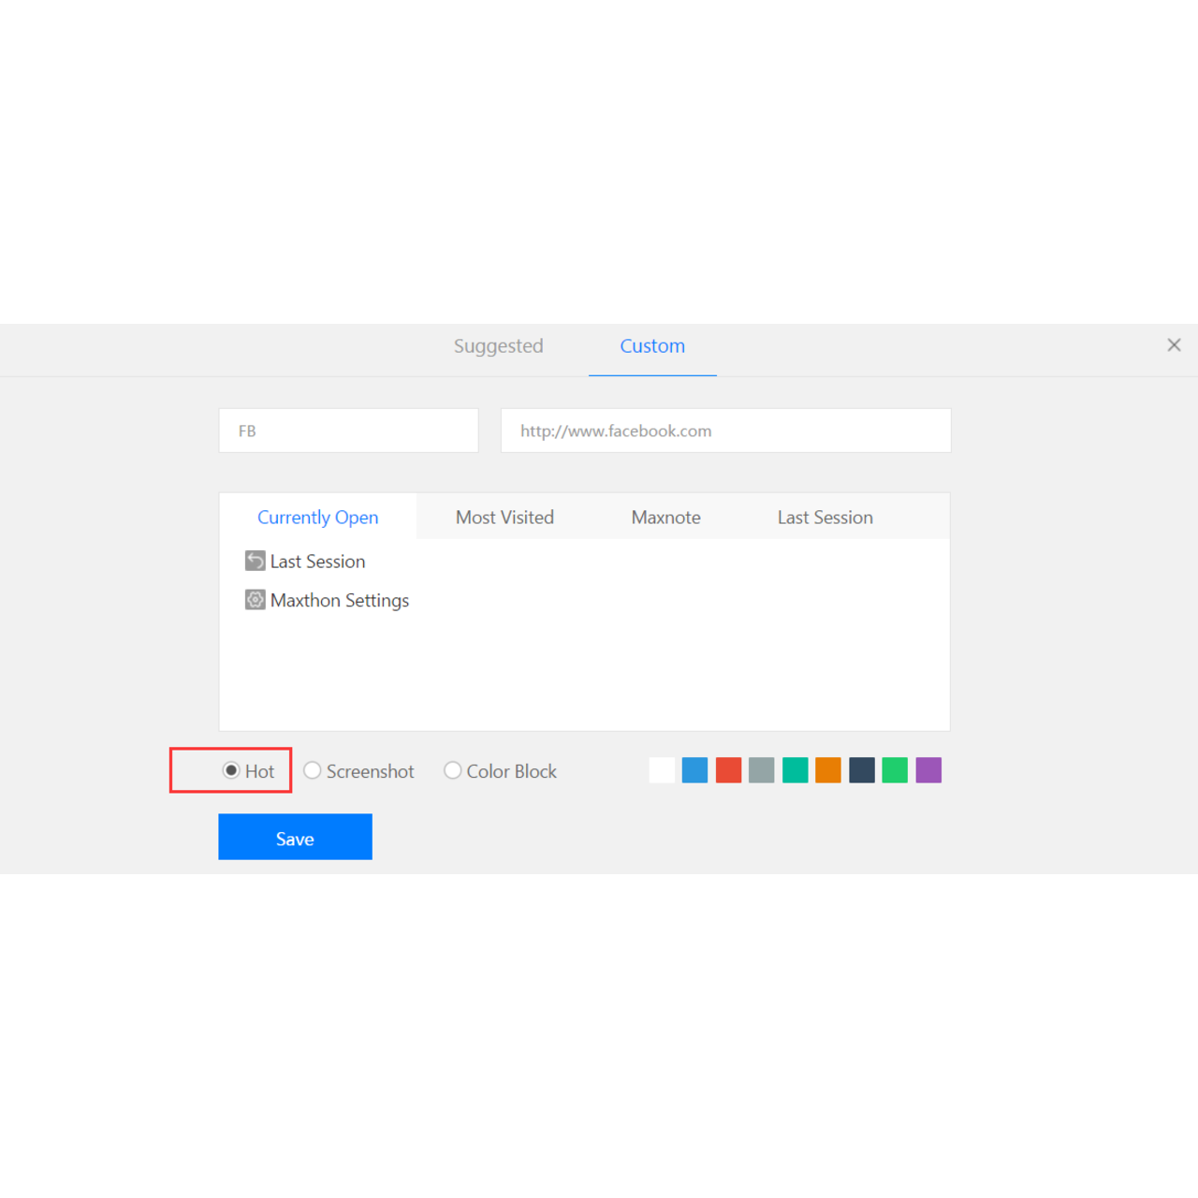Image resolution: width=1198 pixels, height=1198 pixels.
Task: Choose the red color swatch
Action: pyautogui.click(x=728, y=770)
